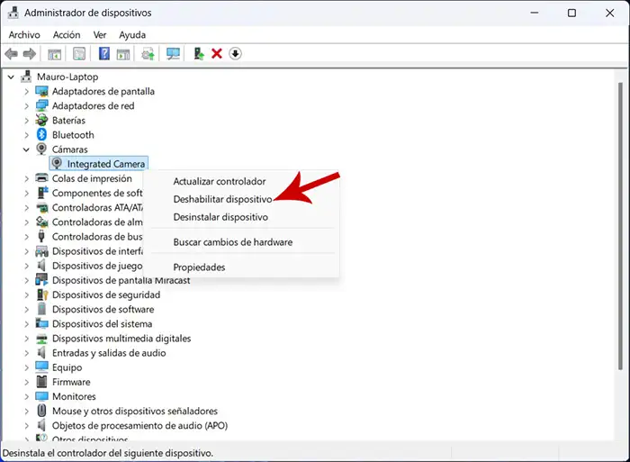Choose Deshabilitar dispositivo from context menu
630x462 pixels.
click(222, 199)
